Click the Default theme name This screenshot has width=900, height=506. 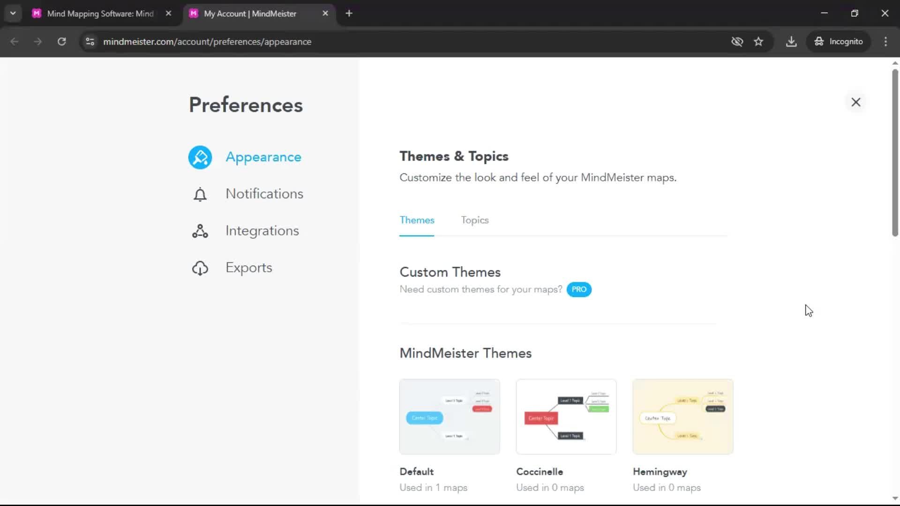416,472
